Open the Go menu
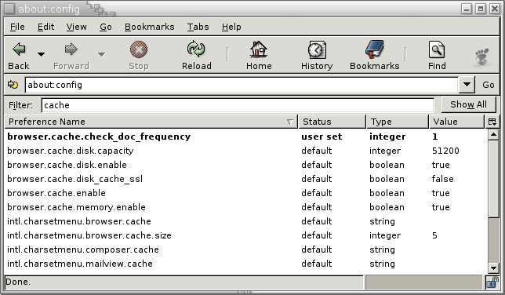The height and width of the screenshot is (295, 505). 106,27
